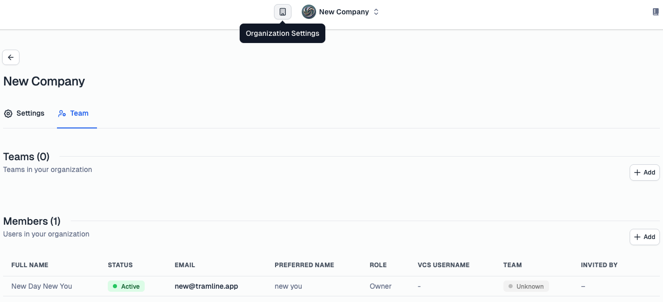The height and width of the screenshot is (302, 663).
Task: Click the Full Name column header
Action: coord(30,265)
